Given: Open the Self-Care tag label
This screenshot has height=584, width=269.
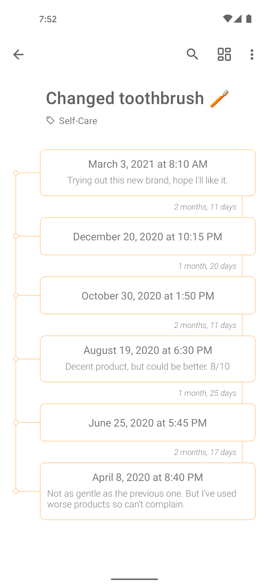Looking at the screenshot, I should [x=78, y=121].
